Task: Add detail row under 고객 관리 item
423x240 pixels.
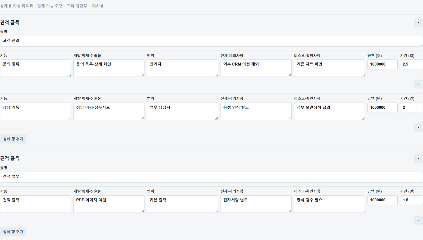Action: pyautogui.click(x=13, y=139)
